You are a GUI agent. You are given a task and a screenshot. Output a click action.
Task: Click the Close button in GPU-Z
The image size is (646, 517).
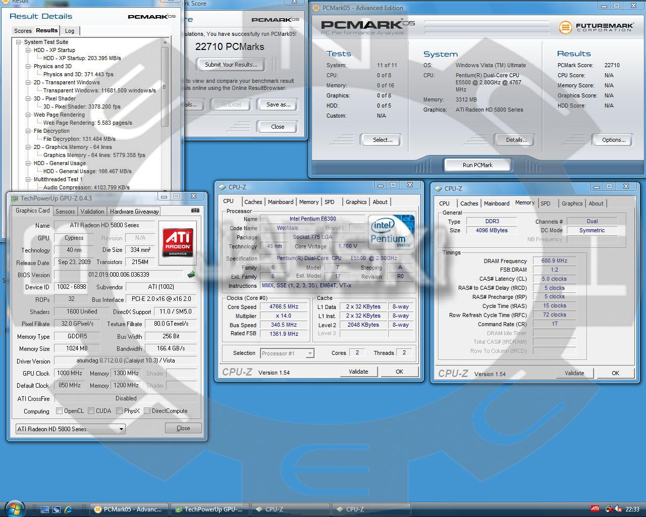(x=183, y=428)
